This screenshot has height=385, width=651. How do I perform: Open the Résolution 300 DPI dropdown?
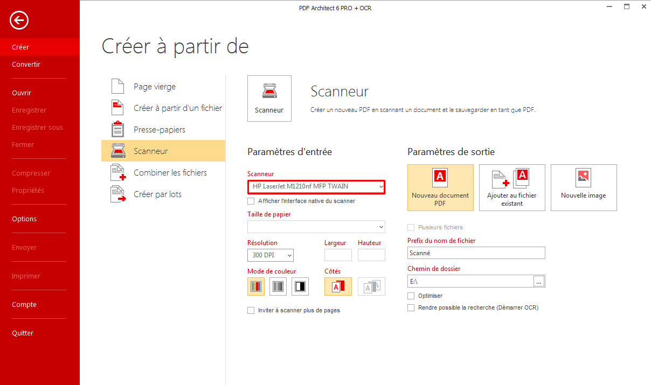pyautogui.click(x=271, y=255)
